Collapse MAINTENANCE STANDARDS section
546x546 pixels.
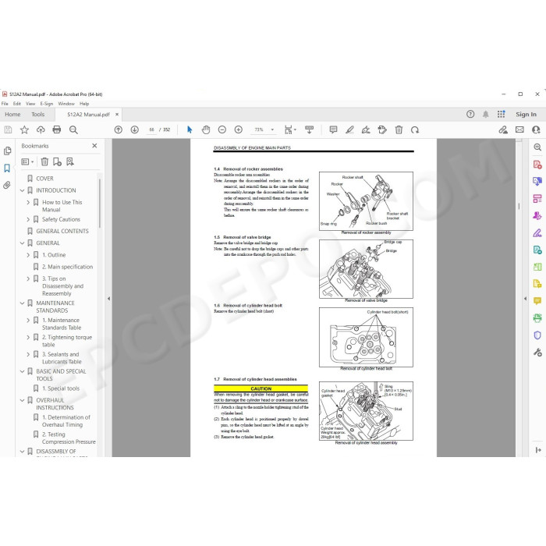click(23, 303)
